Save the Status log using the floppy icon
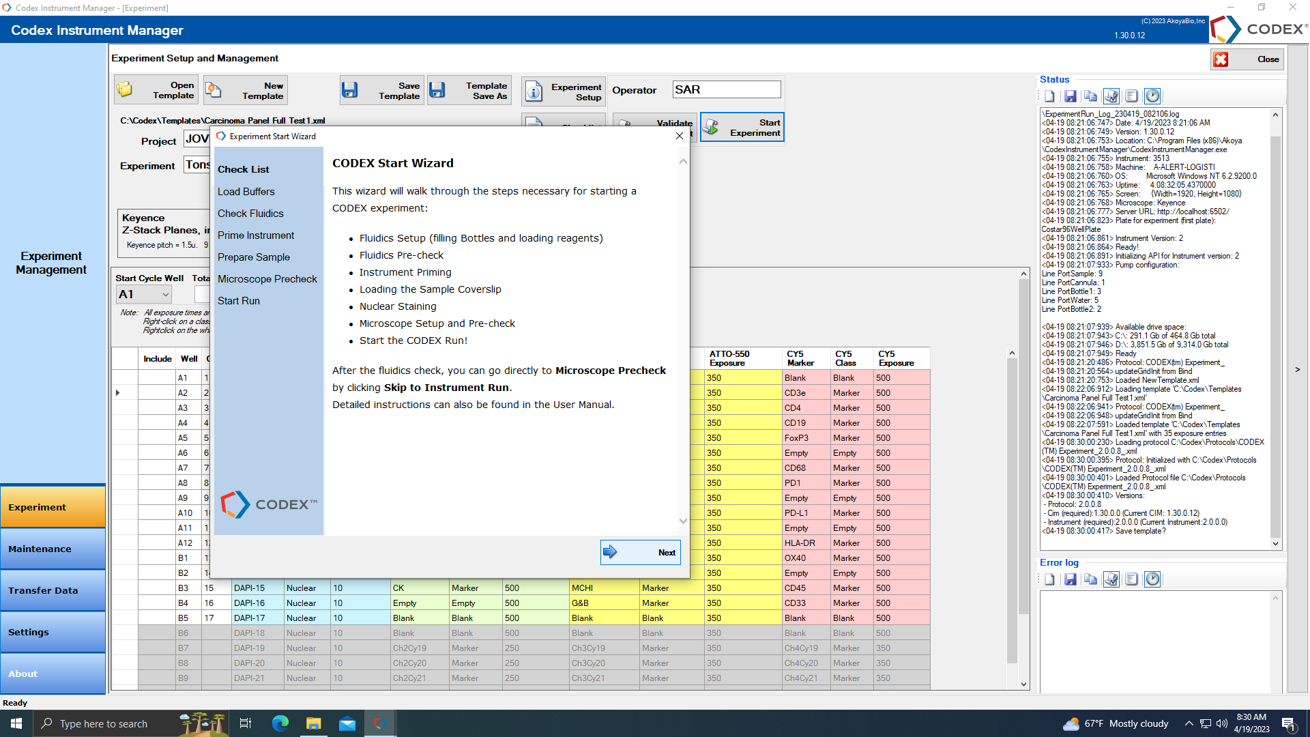 tap(1070, 96)
